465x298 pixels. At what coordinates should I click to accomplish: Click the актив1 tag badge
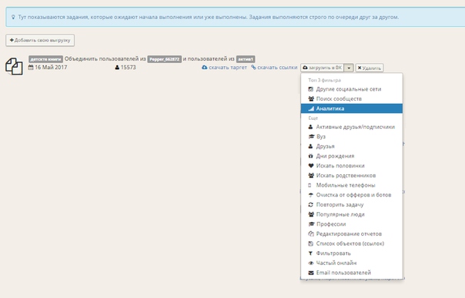pyautogui.click(x=246, y=59)
